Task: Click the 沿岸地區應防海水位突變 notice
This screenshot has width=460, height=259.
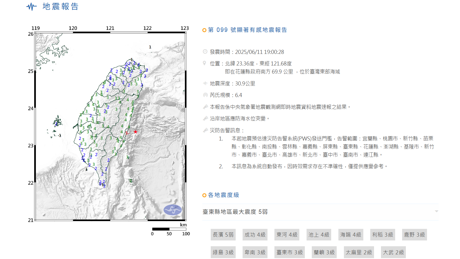Action: pyautogui.click(x=240, y=118)
